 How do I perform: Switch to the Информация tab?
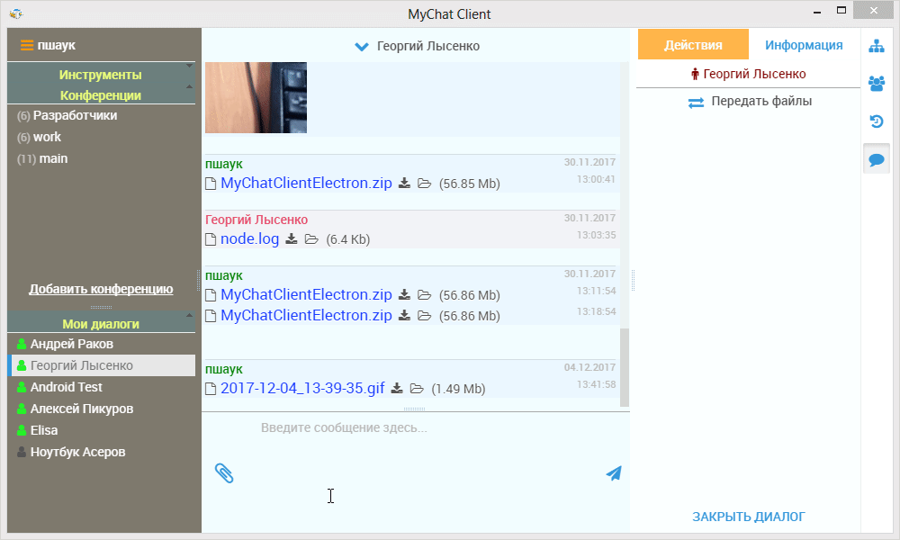[x=804, y=45]
